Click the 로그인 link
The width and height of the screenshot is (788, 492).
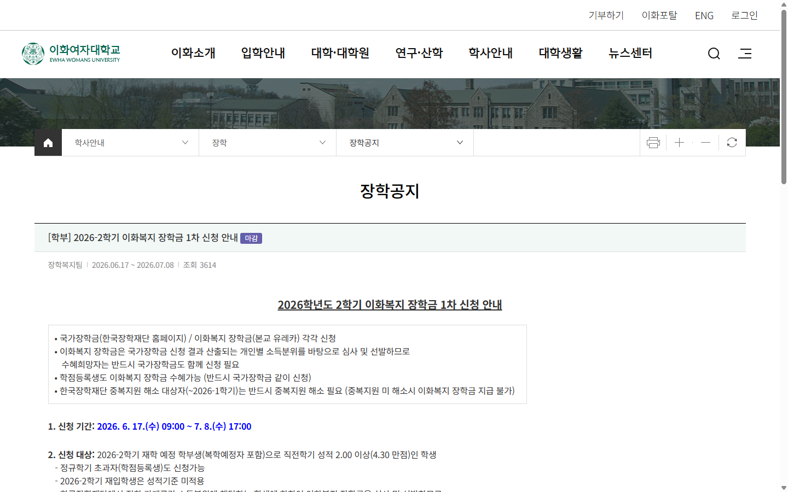tap(745, 15)
